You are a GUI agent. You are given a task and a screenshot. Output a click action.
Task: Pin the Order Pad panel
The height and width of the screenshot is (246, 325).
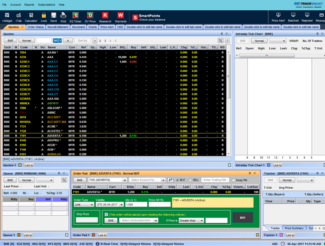coord(250,173)
